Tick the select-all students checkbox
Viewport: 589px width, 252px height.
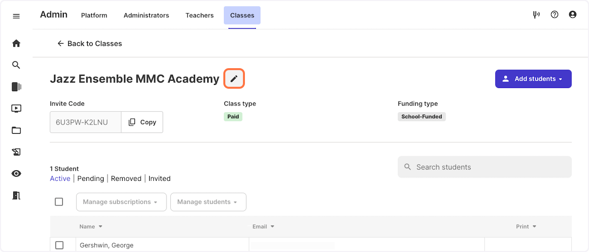(x=59, y=202)
